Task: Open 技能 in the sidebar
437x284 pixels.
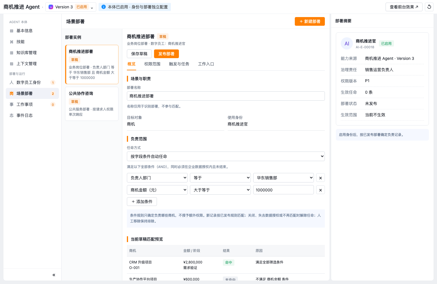Action: (x=32, y=42)
